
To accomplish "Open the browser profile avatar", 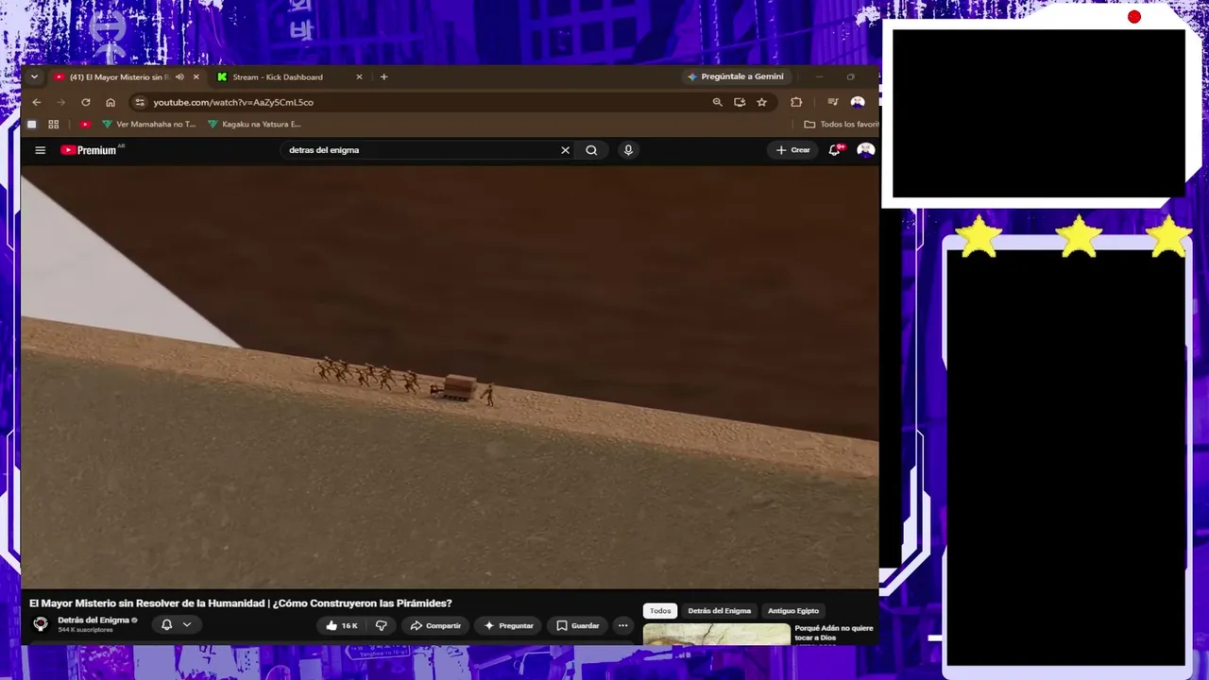I will 858,102.
